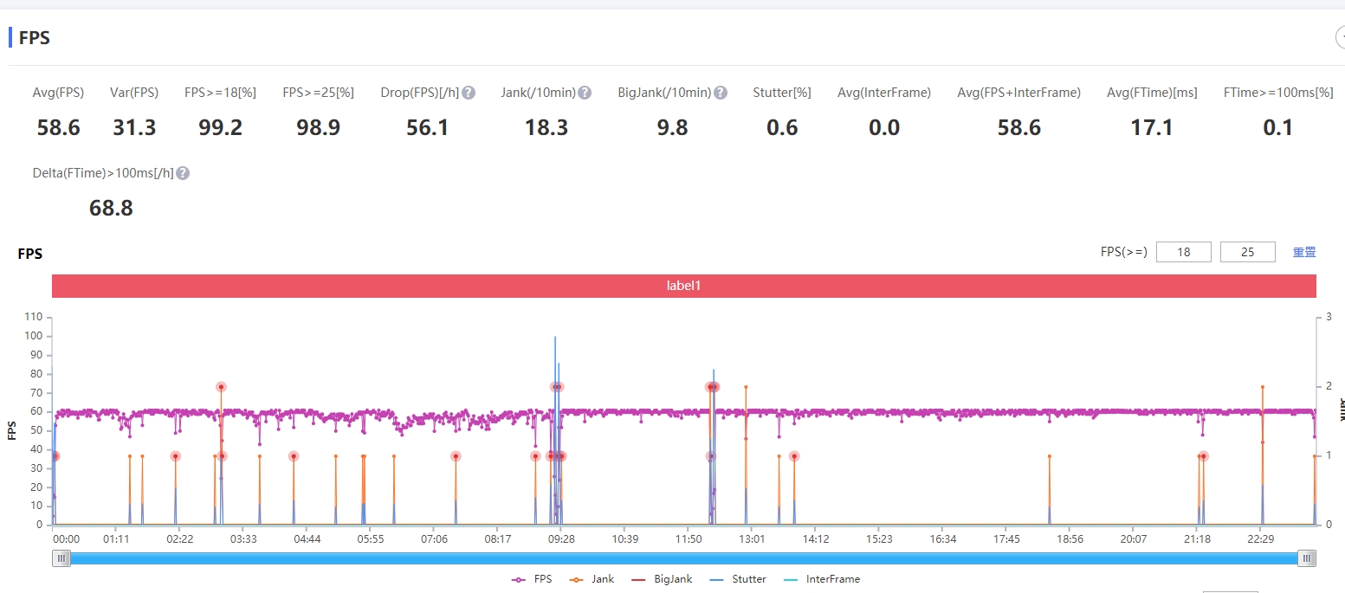Click the right handle of time range slider
This screenshot has width=1345, height=593.
[1306, 559]
